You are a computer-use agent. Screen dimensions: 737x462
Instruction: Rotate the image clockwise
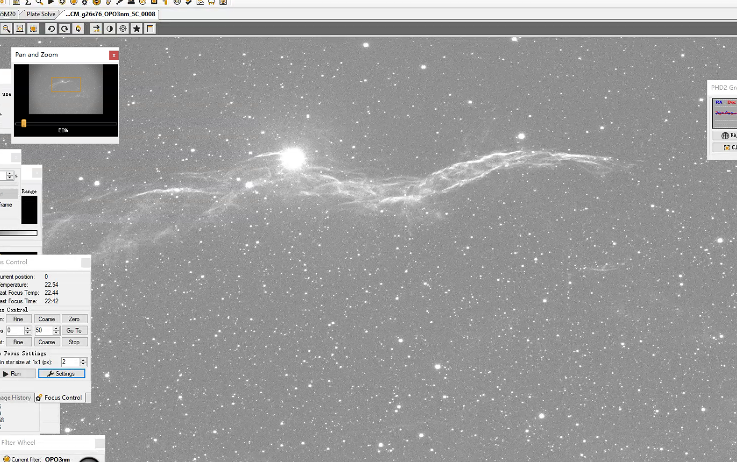[65, 29]
